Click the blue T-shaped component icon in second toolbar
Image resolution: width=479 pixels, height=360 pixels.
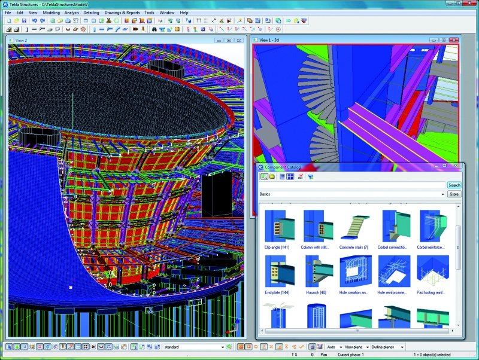(x=162, y=29)
